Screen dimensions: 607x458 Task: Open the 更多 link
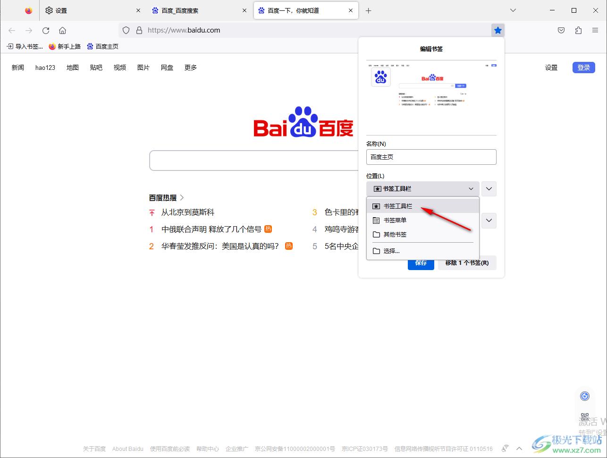click(x=191, y=68)
